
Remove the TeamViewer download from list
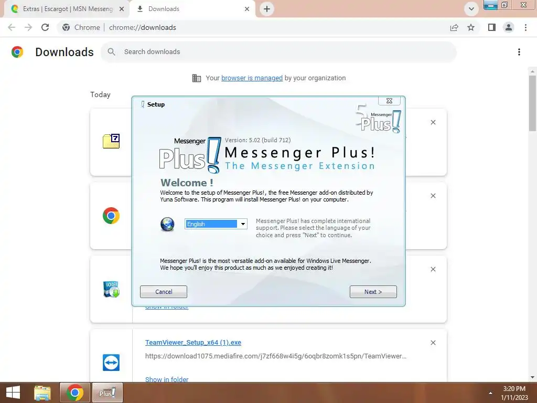coord(433,343)
